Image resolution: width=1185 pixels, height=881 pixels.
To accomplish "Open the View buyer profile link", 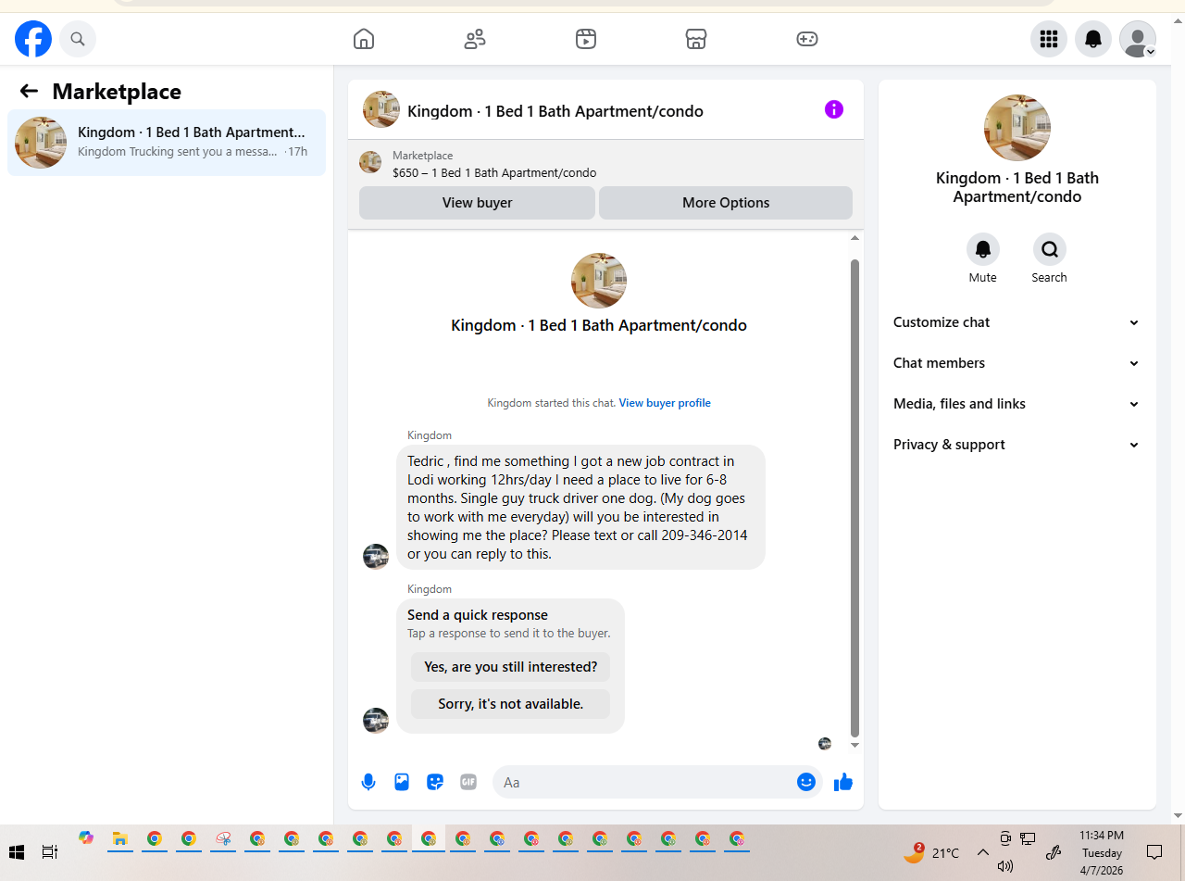I will coord(665,403).
